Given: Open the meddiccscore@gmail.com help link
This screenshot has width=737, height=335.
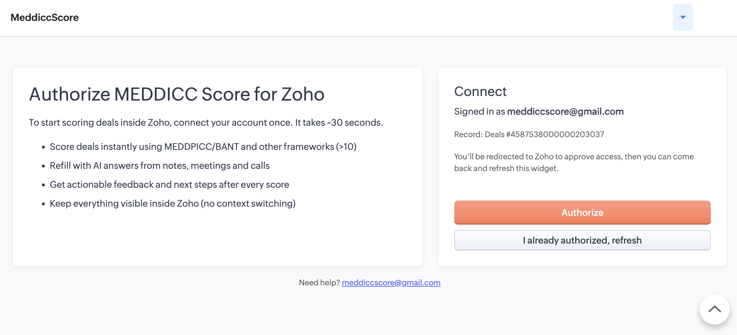Looking at the screenshot, I should 391,283.
